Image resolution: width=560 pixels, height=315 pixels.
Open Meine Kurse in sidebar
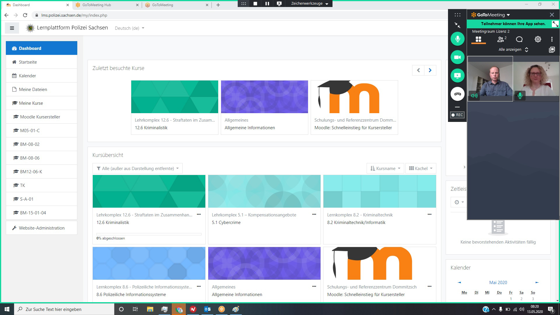point(31,103)
